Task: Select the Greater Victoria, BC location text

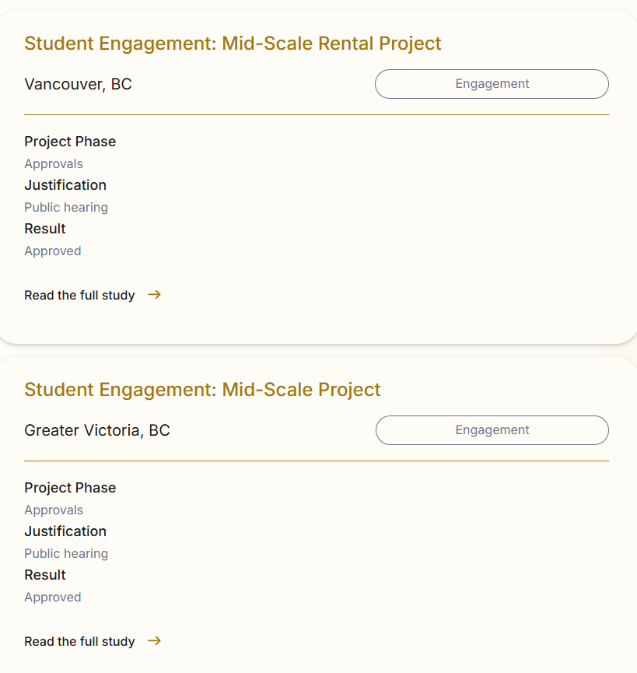Action: click(96, 430)
